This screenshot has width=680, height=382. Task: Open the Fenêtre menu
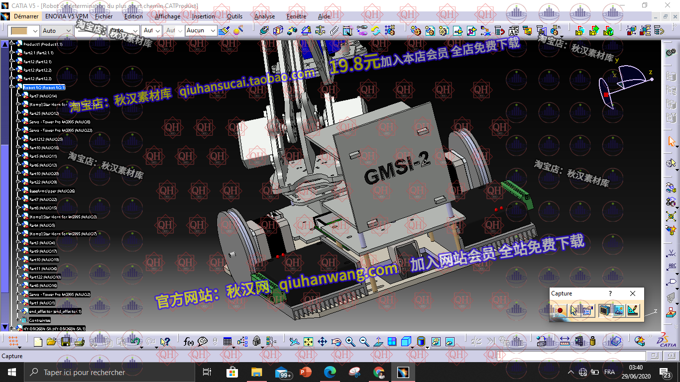pos(296,16)
